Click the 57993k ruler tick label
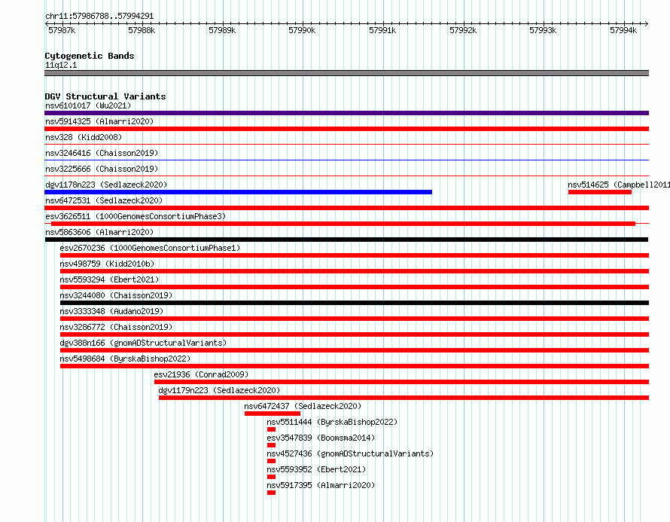670x522 pixels. pos(543,30)
